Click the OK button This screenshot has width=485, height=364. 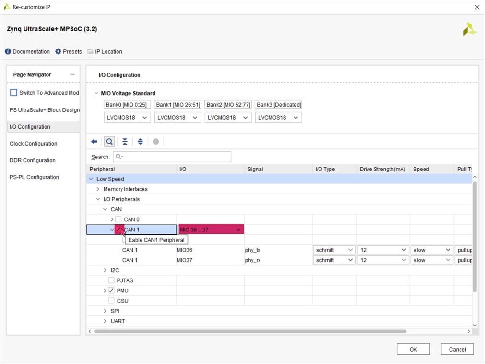[413, 349]
